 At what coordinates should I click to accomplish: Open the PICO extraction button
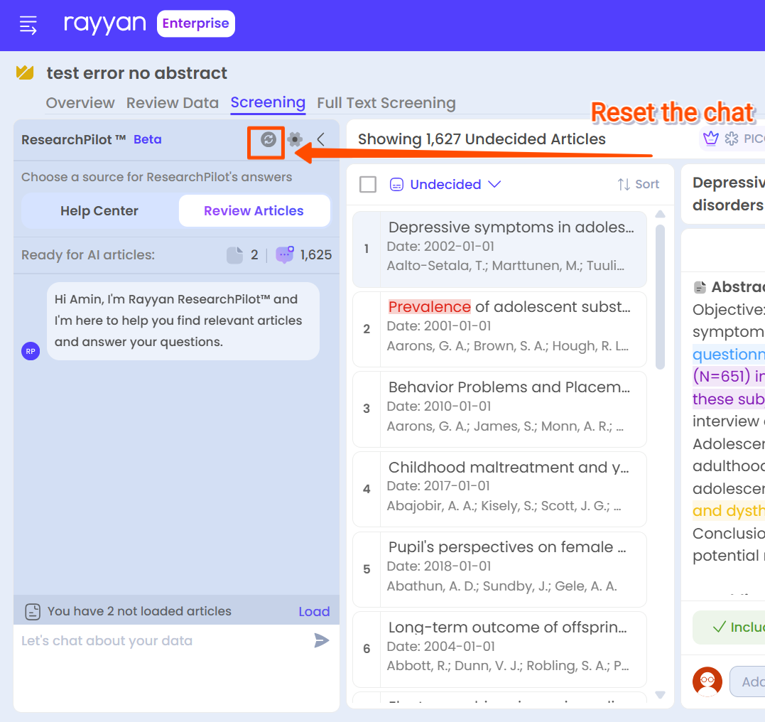744,139
